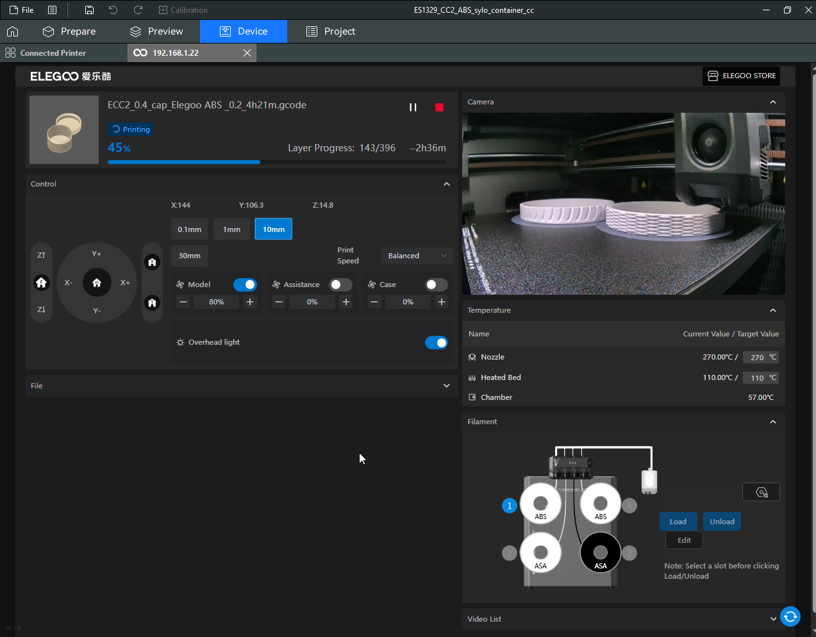Switch to the Prepare tab
816x637 pixels.
point(69,31)
